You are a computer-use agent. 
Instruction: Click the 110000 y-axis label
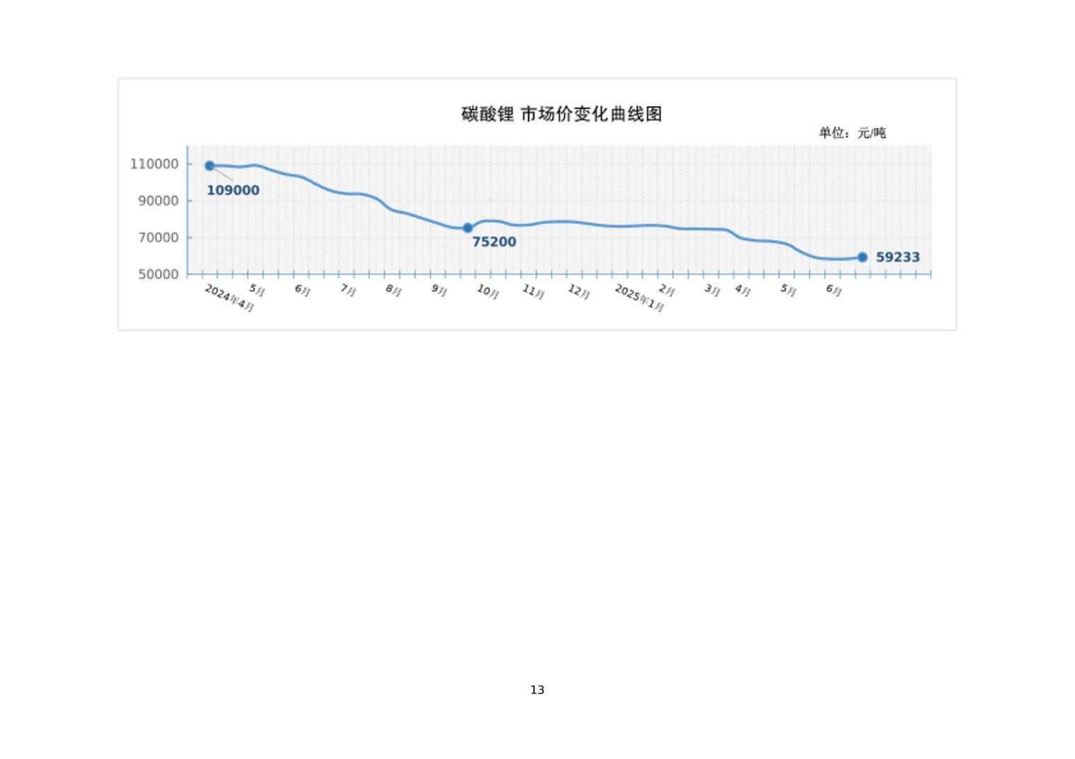click(154, 164)
